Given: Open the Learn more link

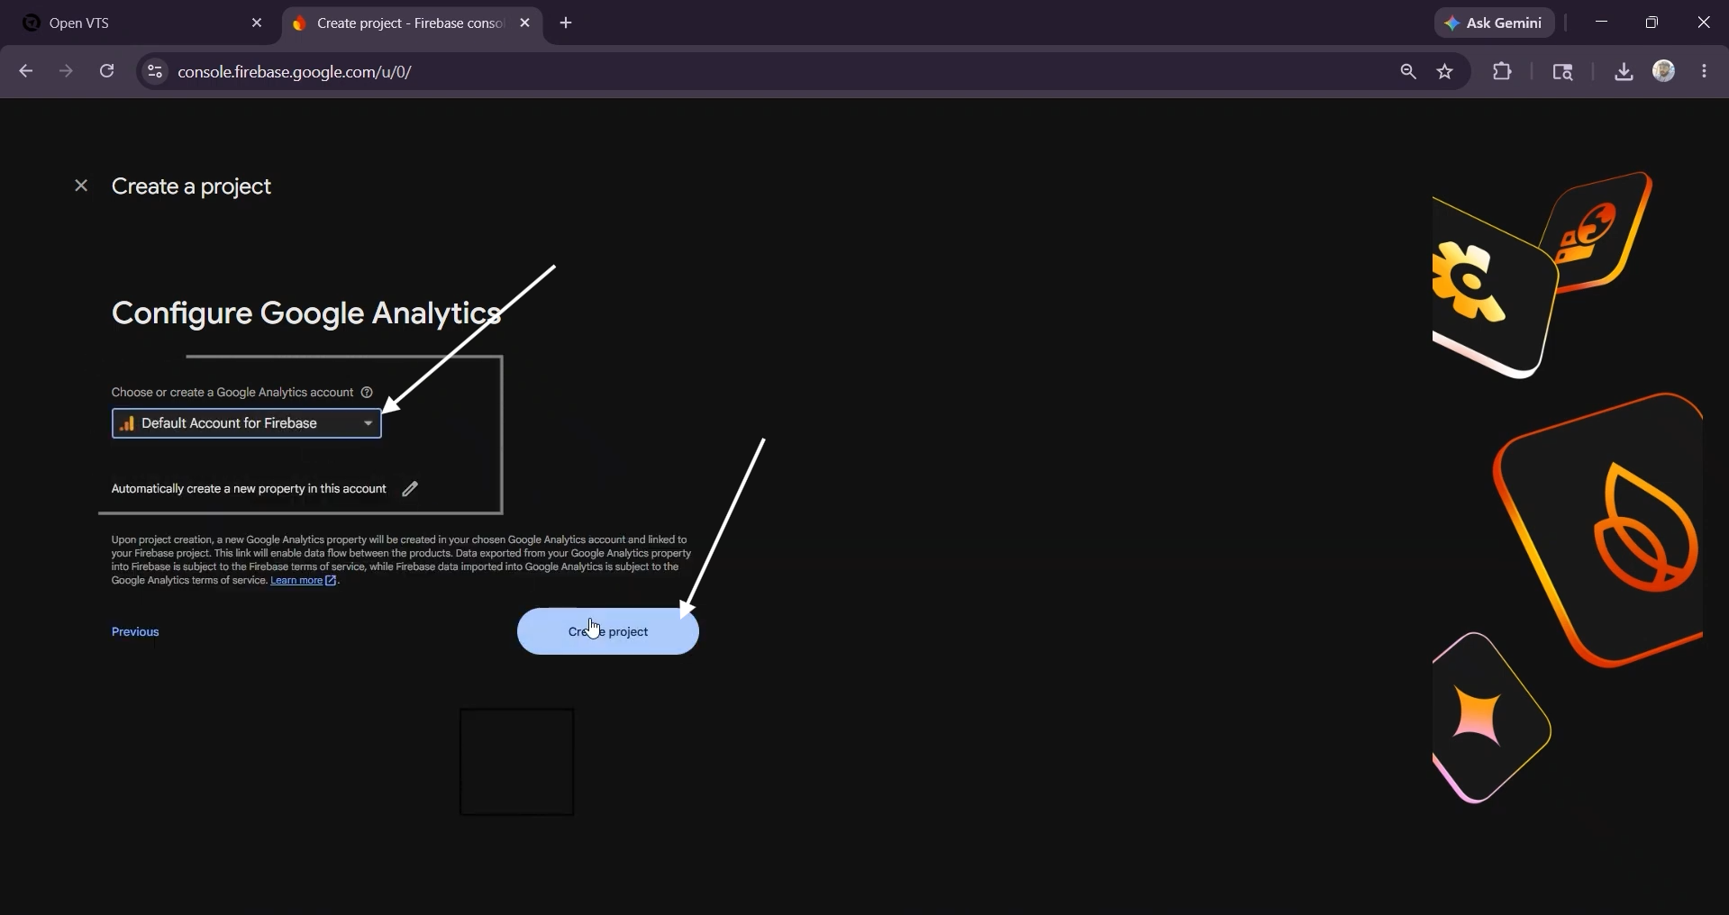Looking at the screenshot, I should pos(304,581).
